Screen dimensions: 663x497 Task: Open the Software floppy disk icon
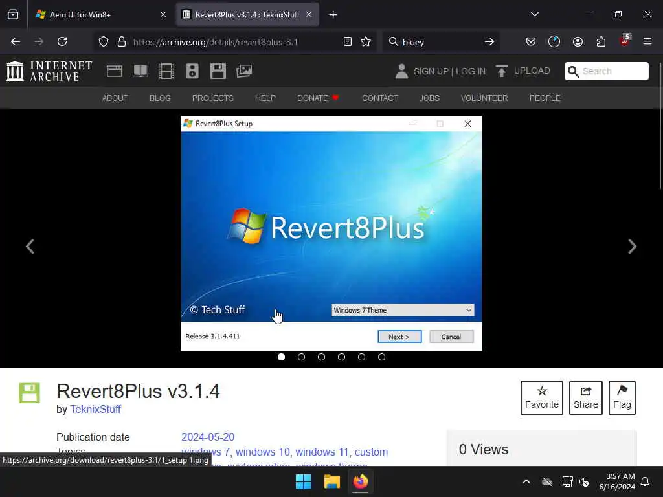[218, 71]
